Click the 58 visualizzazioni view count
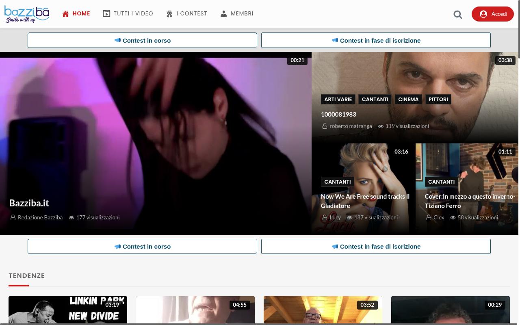 click(x=478, y=218)
